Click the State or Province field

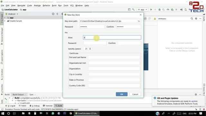click(x=114, y=80)
